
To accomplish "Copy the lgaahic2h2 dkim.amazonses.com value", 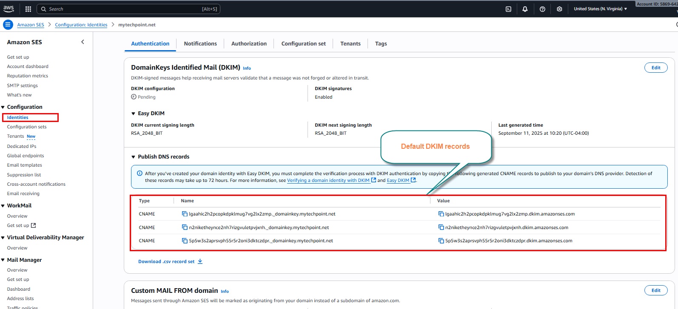I will 441,214.
